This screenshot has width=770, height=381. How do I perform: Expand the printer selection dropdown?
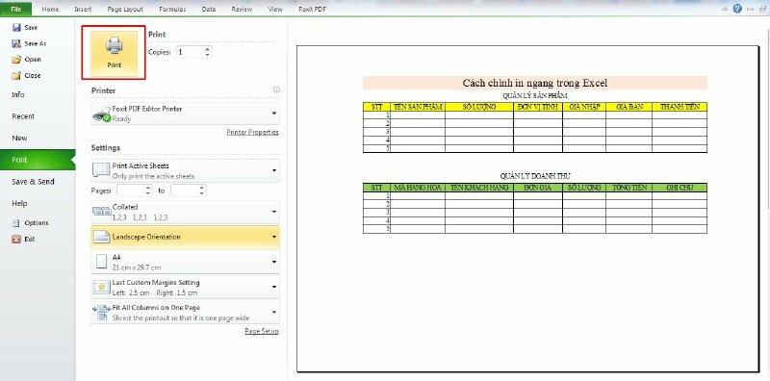coord(274,114)
